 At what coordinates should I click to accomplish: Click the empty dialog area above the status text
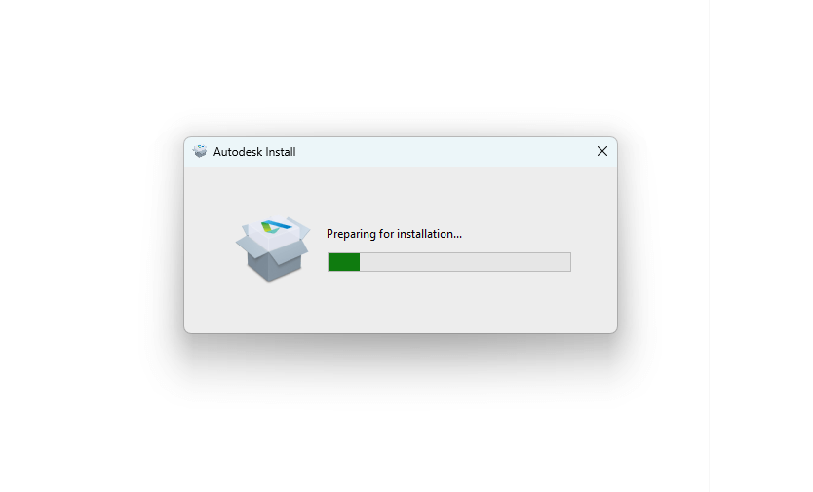pos(401,192)
